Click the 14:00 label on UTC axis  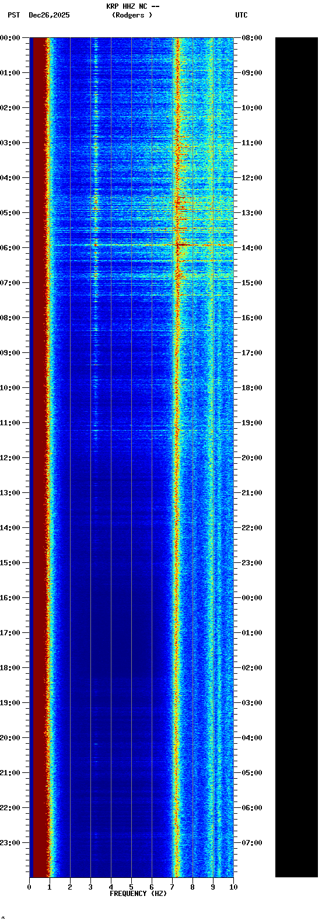point(252,248)
